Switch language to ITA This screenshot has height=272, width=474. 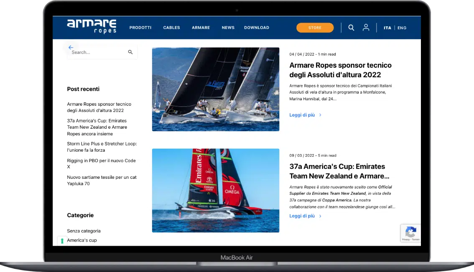click(387, 28)
